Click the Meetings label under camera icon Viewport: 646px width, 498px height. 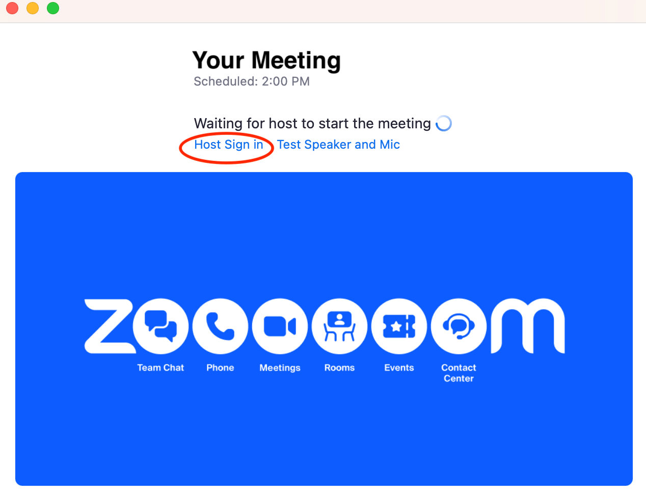tap(280, 368)
